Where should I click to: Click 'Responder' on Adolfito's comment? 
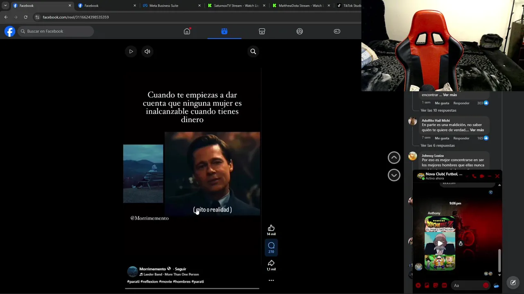(461, 138)
